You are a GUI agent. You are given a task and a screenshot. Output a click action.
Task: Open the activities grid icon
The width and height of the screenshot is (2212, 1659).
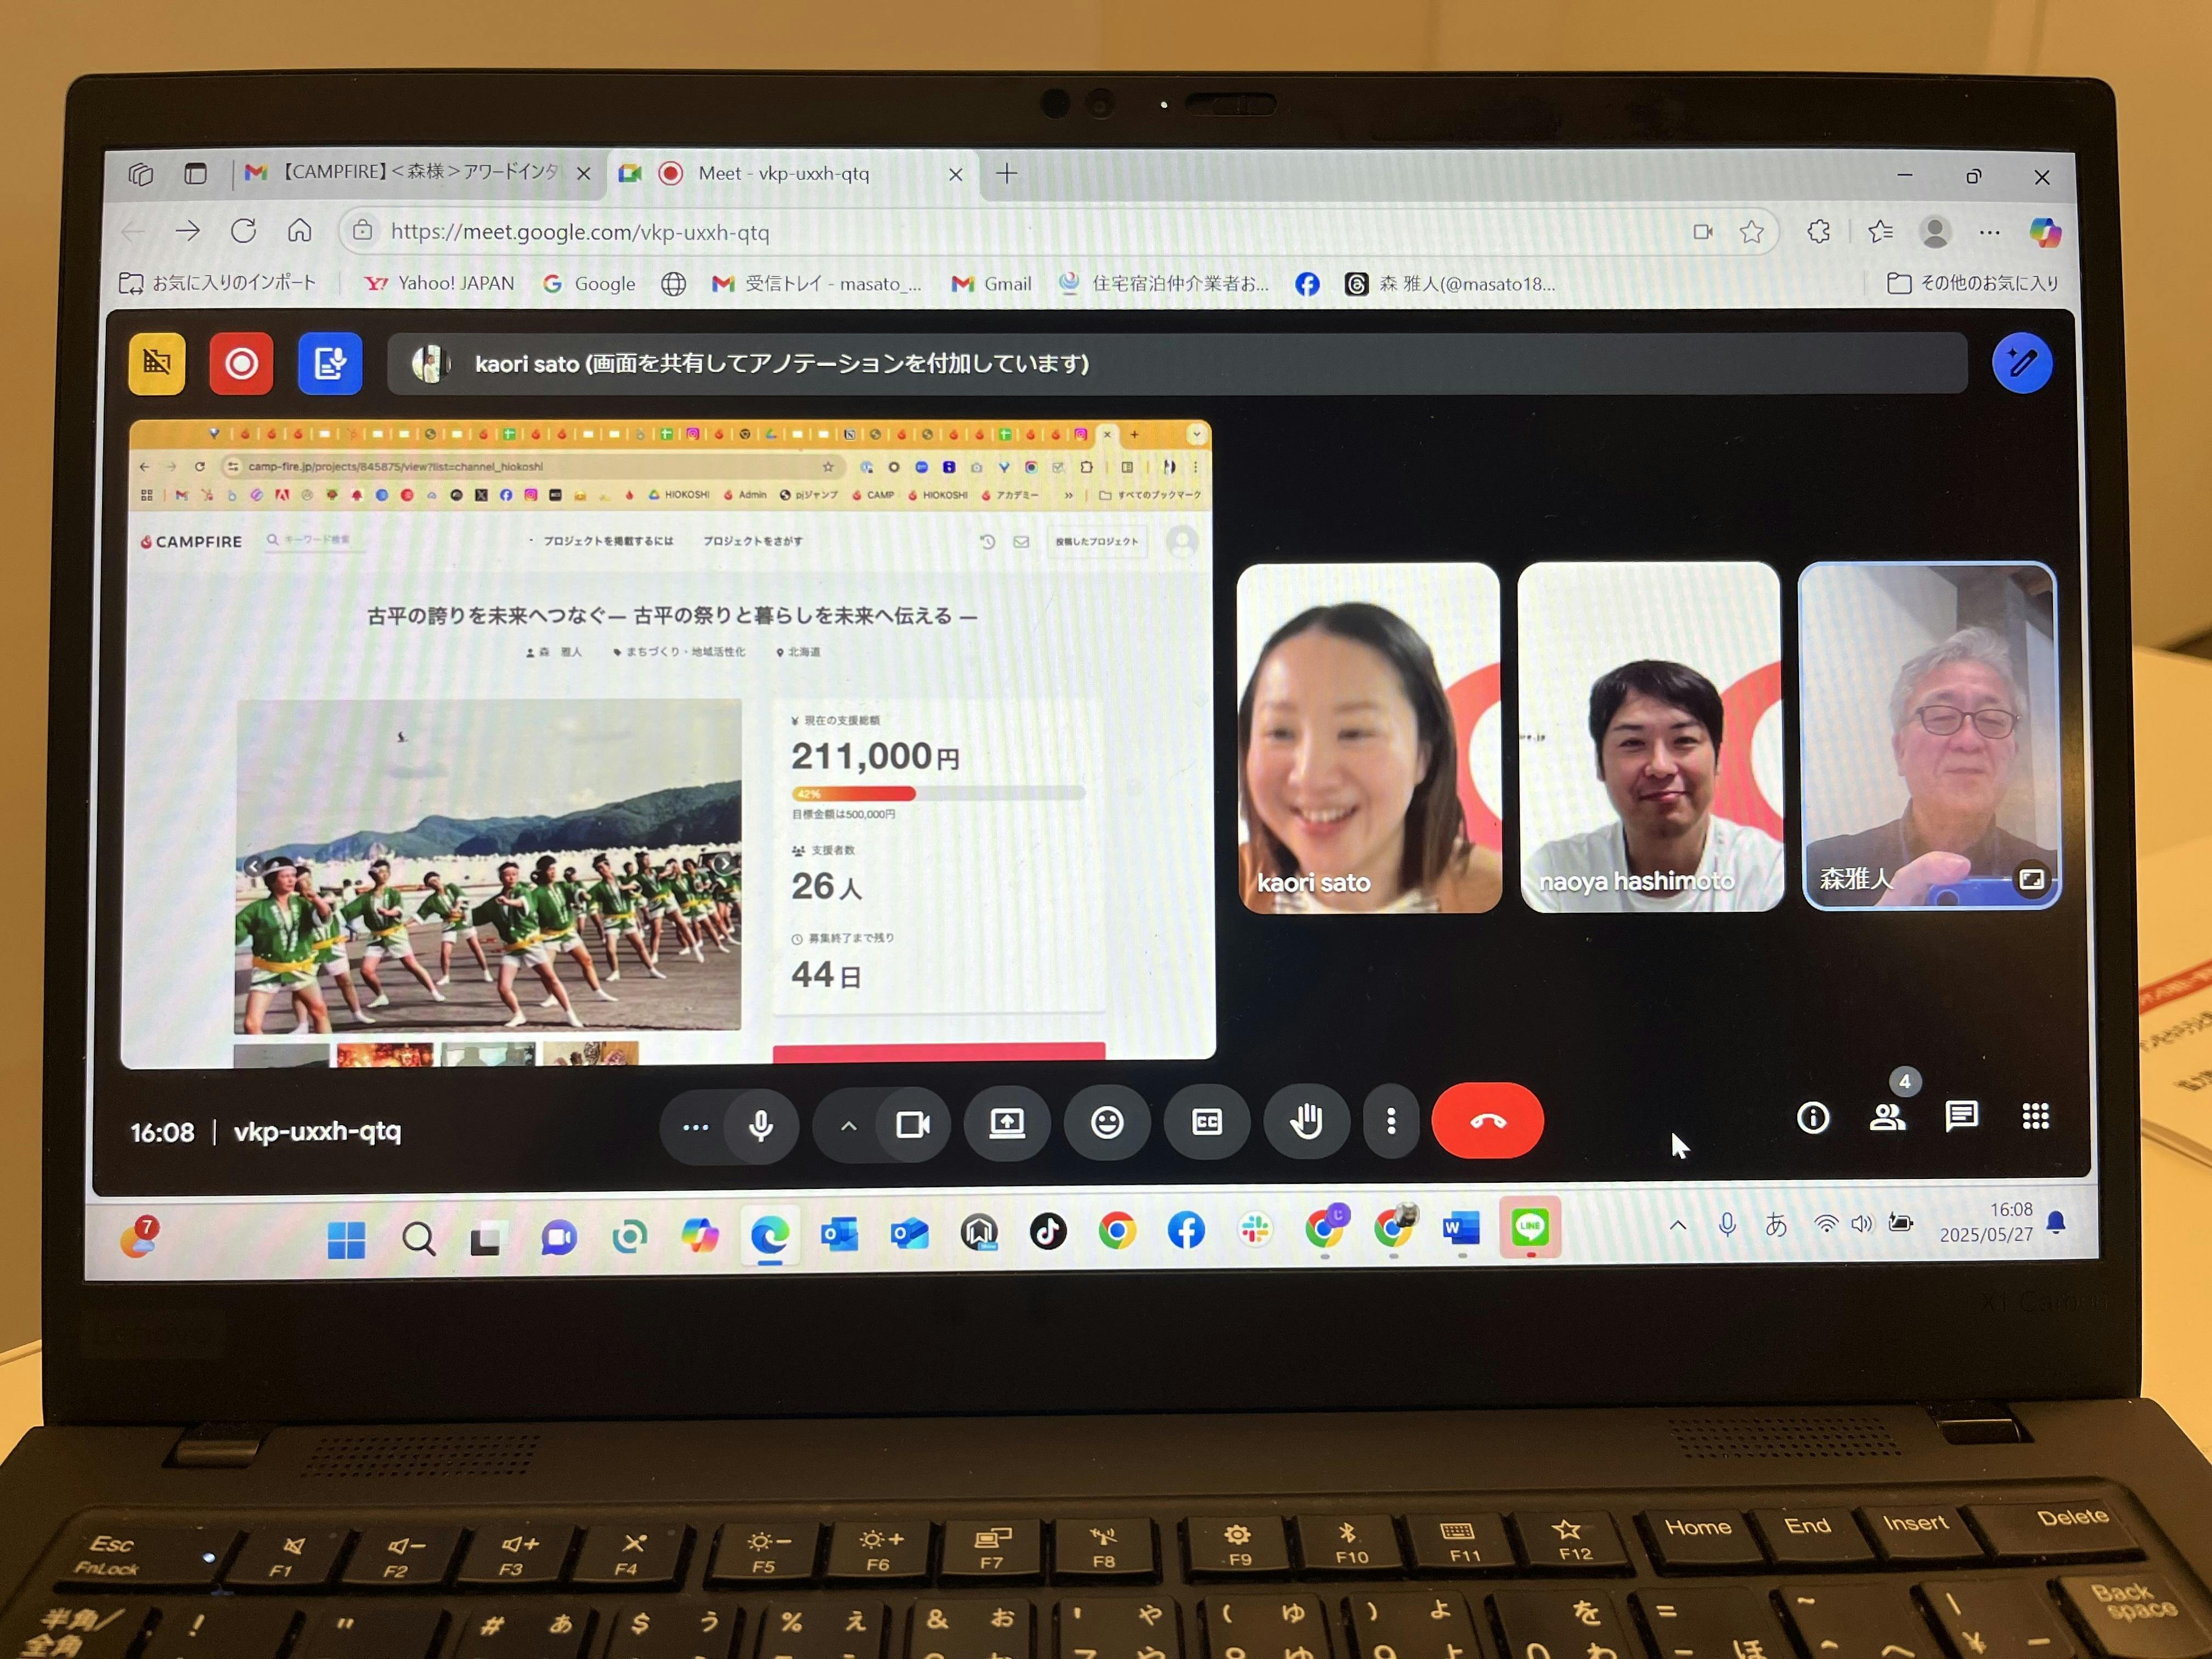pyautogui.click(x=2035, y=1116)
